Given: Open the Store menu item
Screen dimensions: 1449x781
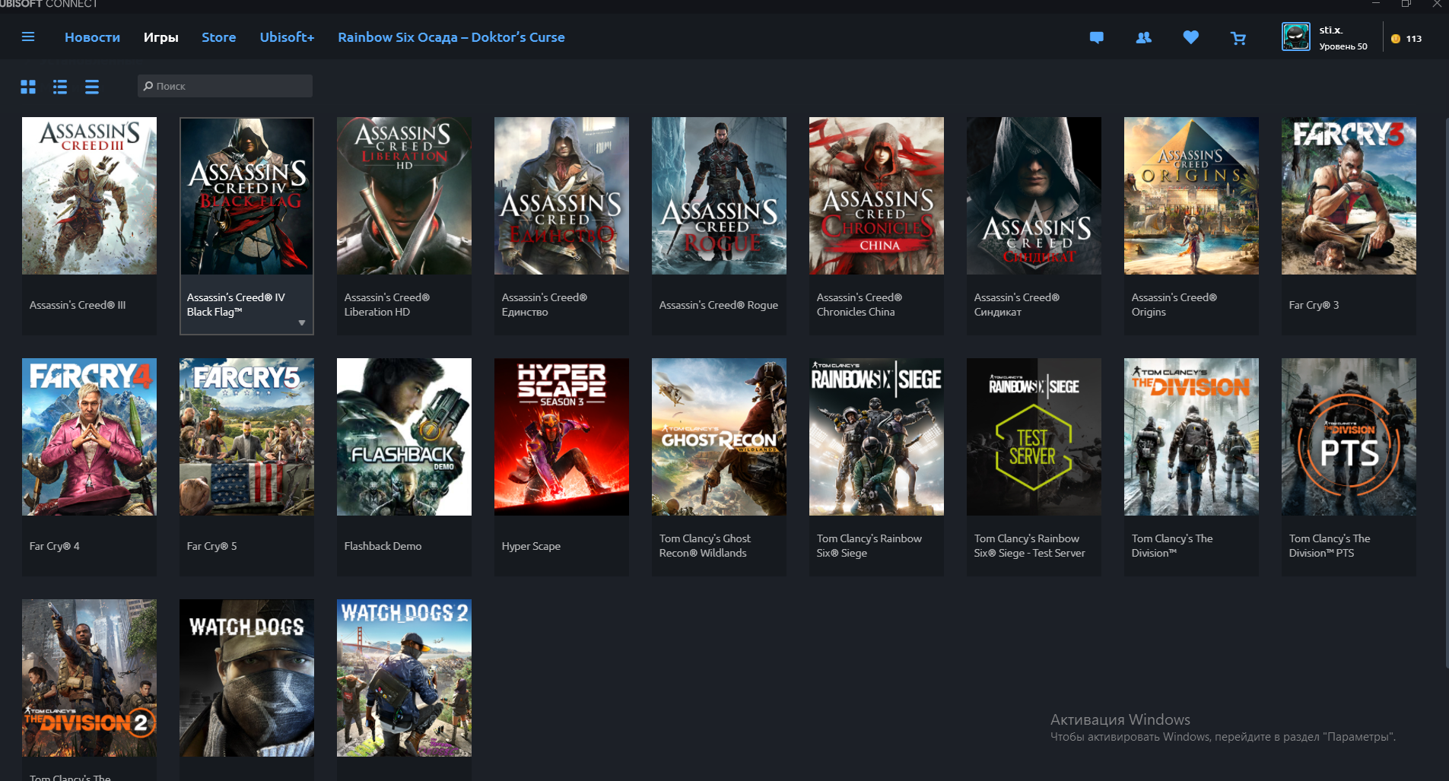Looking at the screenshot, I should [218, 37].
